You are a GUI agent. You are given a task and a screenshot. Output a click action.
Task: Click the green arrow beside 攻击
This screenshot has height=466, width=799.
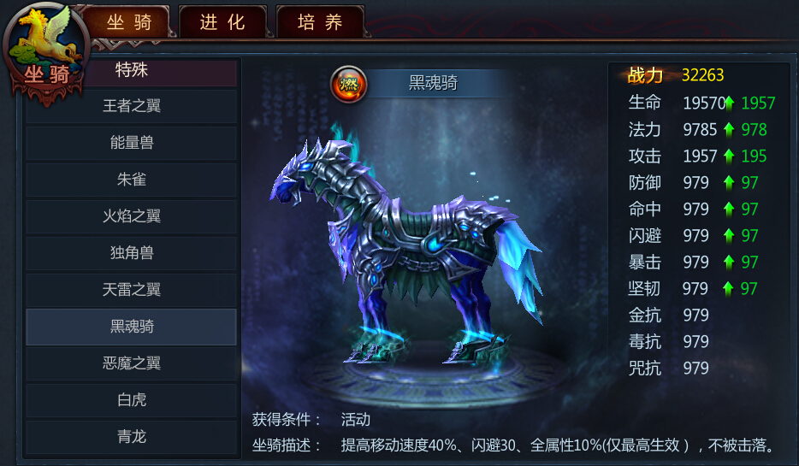click(729, 156)
